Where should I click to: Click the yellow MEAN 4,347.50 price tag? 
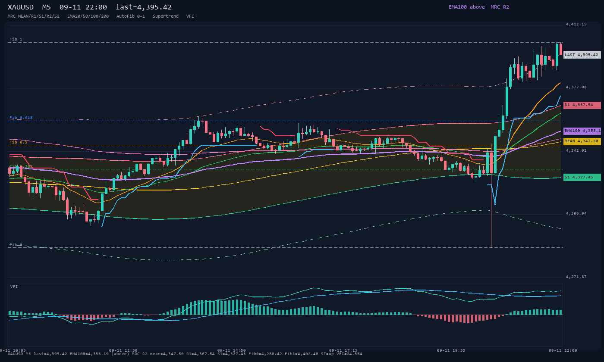click(582, 141)
